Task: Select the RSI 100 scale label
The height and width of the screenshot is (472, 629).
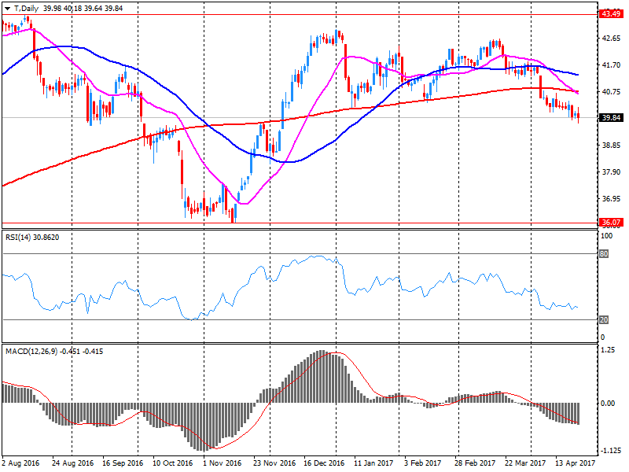Action: (x=606, y=235)
